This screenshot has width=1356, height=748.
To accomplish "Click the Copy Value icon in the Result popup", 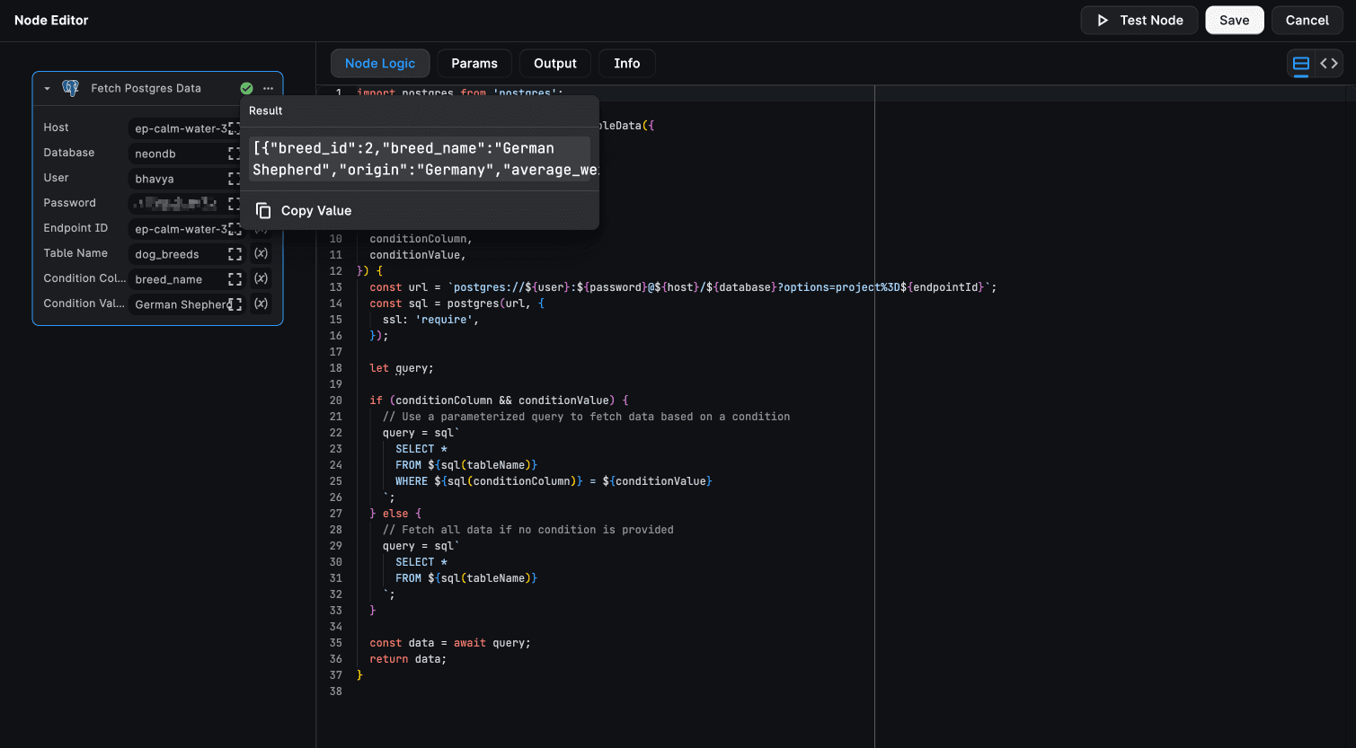I will pos(262,210).
